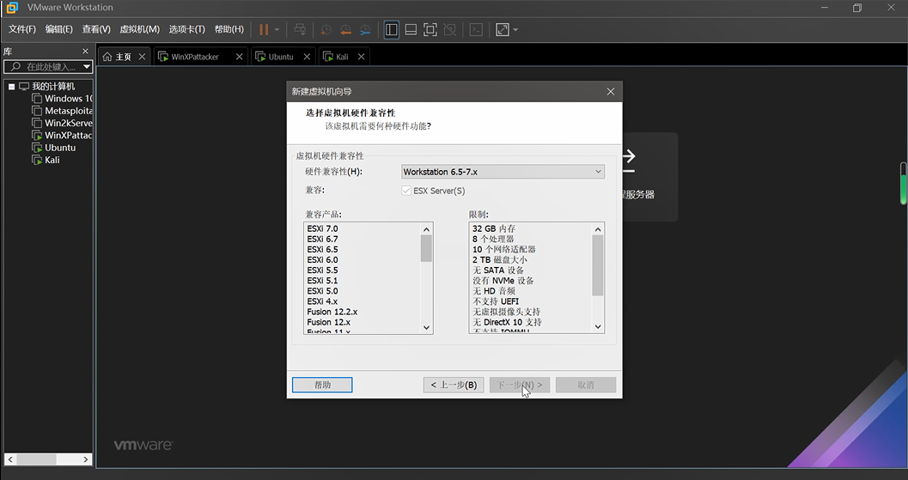The height and width of the screenshot is (480, 908).
Task: Switch to the WinXPattacker tab
Action: [195, 57]
